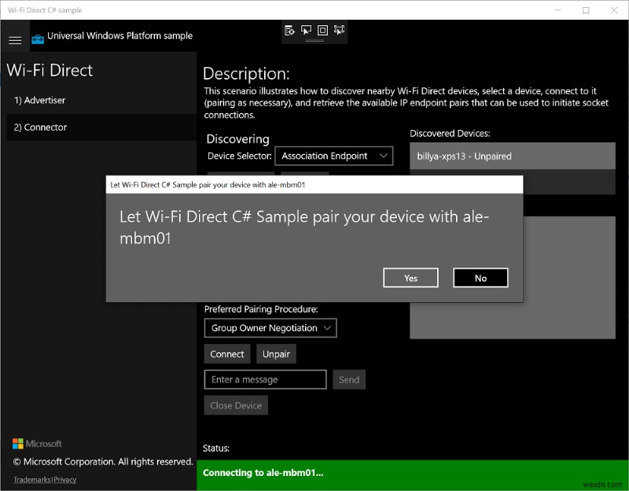Click the blue toolbox sample icon
Image resolution: width=629 pixels, height=491 pixels.
click(x=36, y=35)
